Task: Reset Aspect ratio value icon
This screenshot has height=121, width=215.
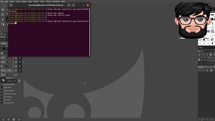Action: pos(16,58)
